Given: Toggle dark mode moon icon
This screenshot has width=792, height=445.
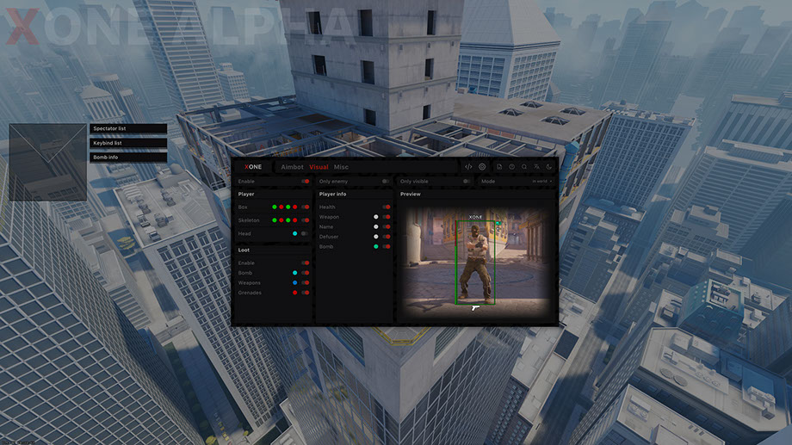Looking at the screenshot, I should click(x=548, y=167).
